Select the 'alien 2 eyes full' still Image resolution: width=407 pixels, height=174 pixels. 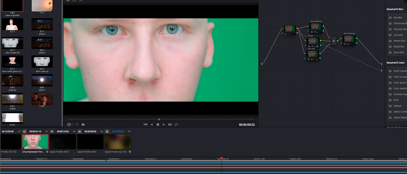point(13,43)
